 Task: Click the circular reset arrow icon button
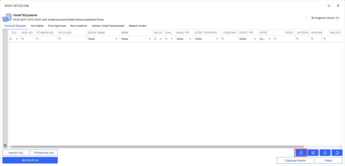[337, 153]
